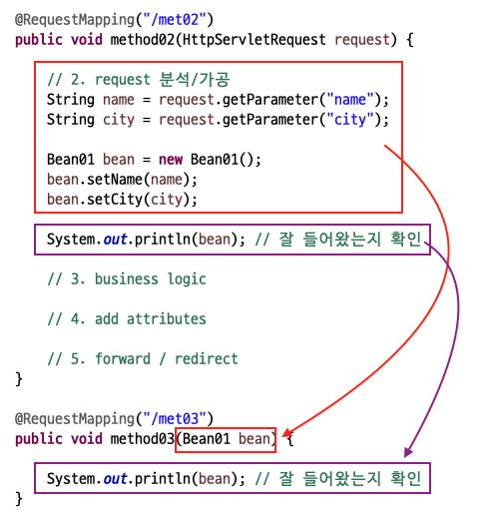Click the bean.setCity(city) call
Viewport: 491px width, 519px height.
click(x=122, y=200)
